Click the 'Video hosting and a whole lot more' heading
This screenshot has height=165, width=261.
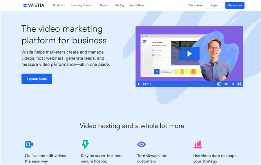[x=132, y=126]
